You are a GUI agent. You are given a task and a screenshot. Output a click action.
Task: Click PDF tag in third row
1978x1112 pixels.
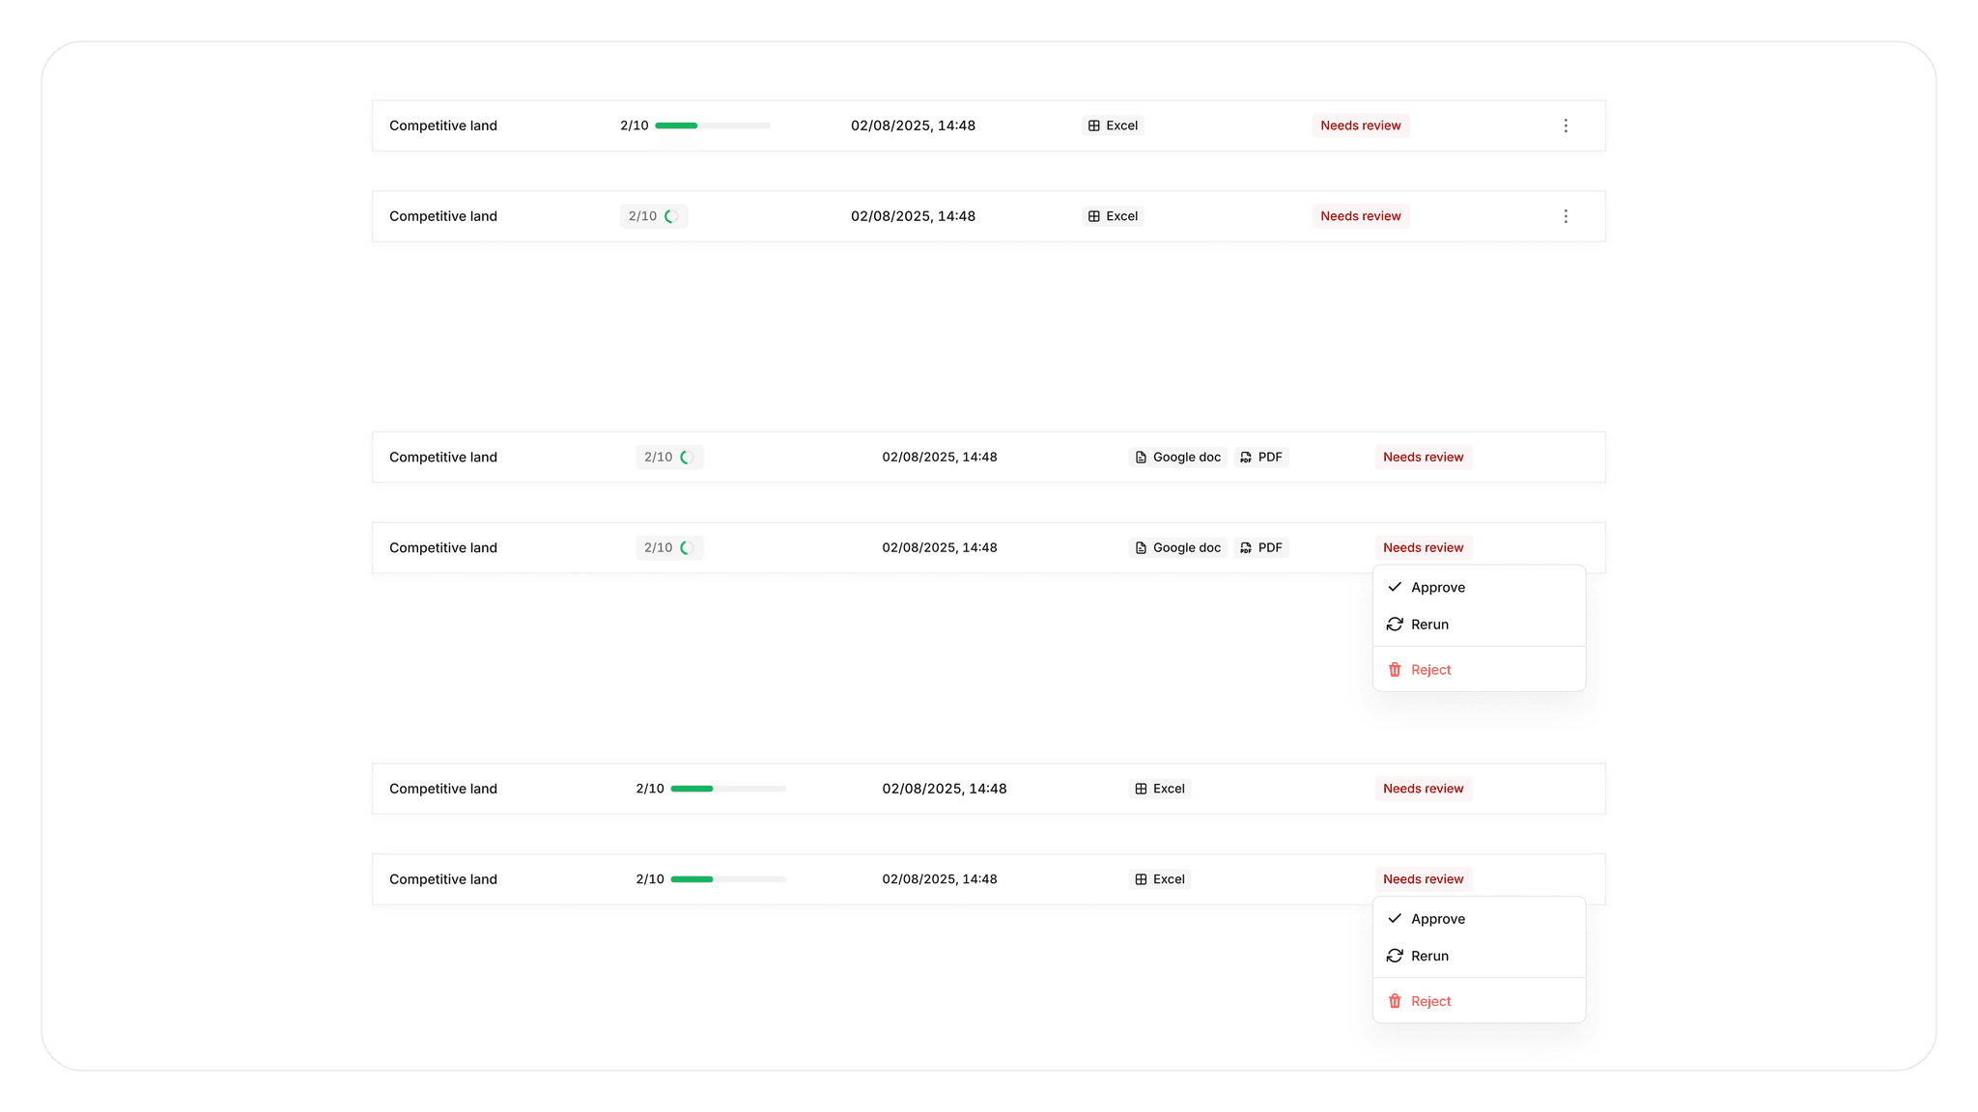coord(1260,458)
